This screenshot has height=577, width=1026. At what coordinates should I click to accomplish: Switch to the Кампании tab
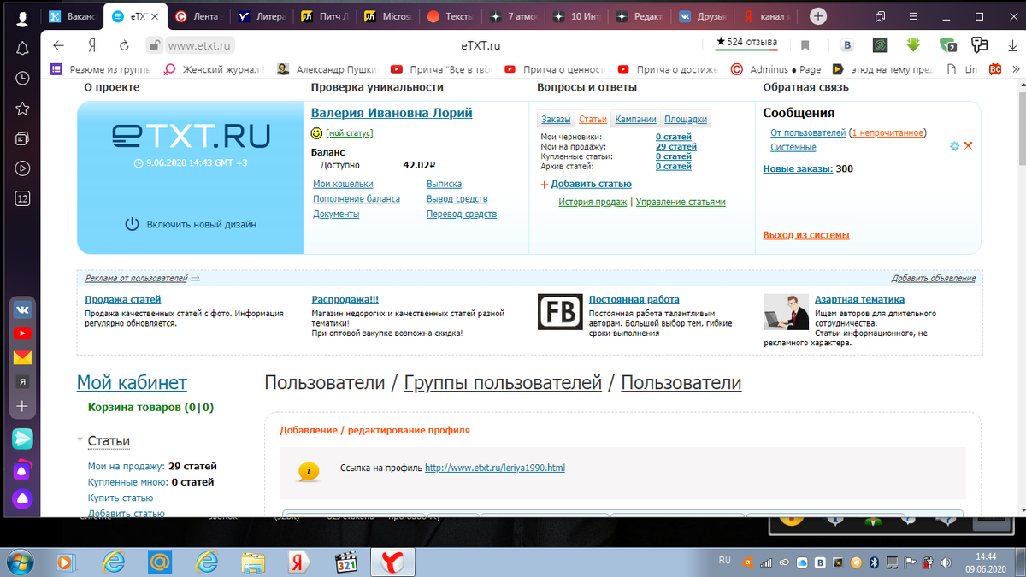[635, 120]
